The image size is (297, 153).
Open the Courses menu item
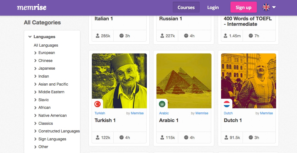[186, 7]
